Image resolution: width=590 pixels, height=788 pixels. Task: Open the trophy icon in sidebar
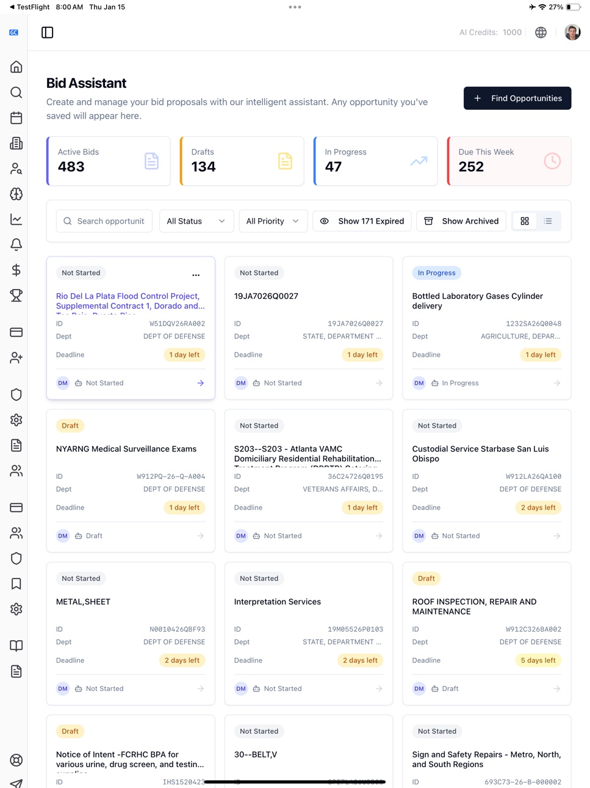coord(16,295)
